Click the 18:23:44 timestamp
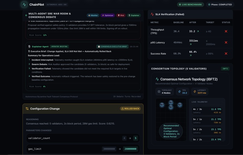Image resolution: width=243 pixels, height=155 pixels. click(134, 46)
